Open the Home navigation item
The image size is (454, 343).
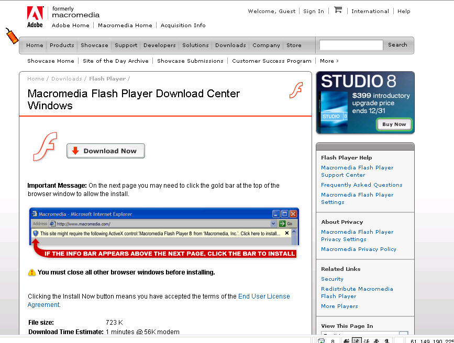35,45
